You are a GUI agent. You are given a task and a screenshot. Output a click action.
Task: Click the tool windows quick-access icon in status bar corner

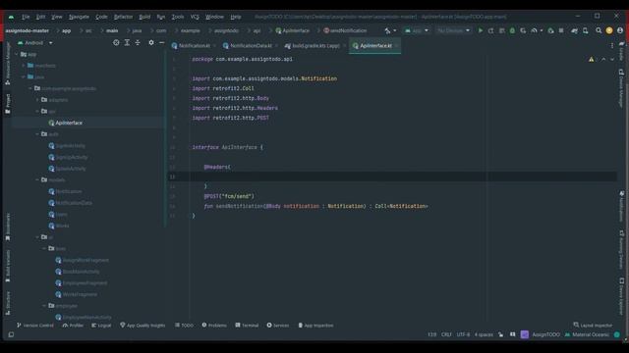tap(11, 334)
